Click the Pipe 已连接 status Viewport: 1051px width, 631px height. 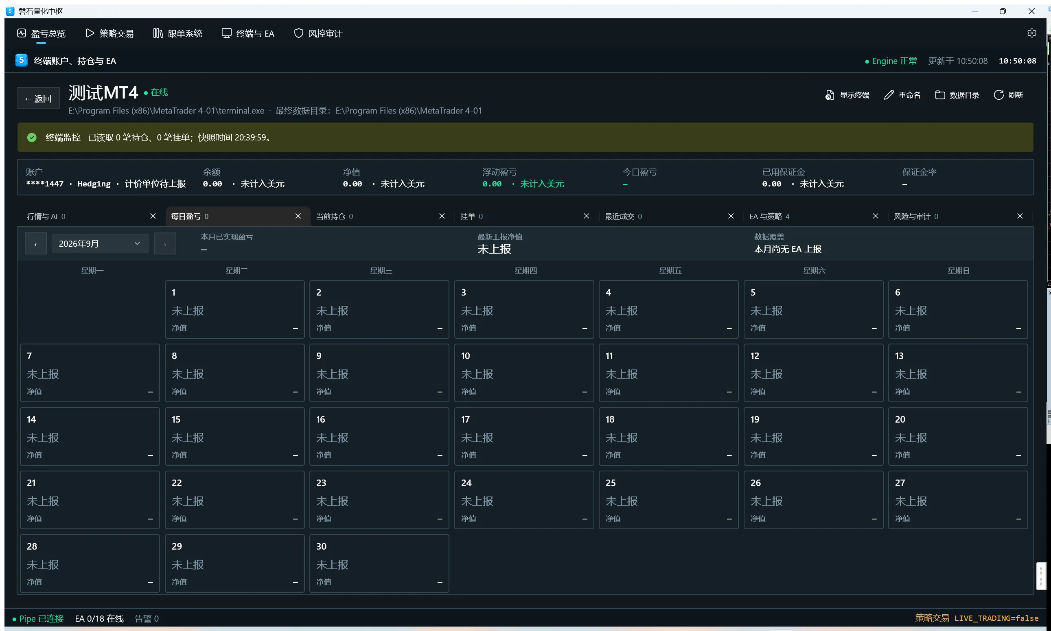38,619
